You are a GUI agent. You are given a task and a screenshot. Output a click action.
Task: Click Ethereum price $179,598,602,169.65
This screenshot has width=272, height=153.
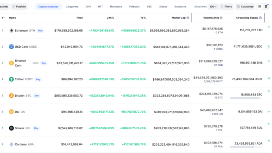pos(69,31)
